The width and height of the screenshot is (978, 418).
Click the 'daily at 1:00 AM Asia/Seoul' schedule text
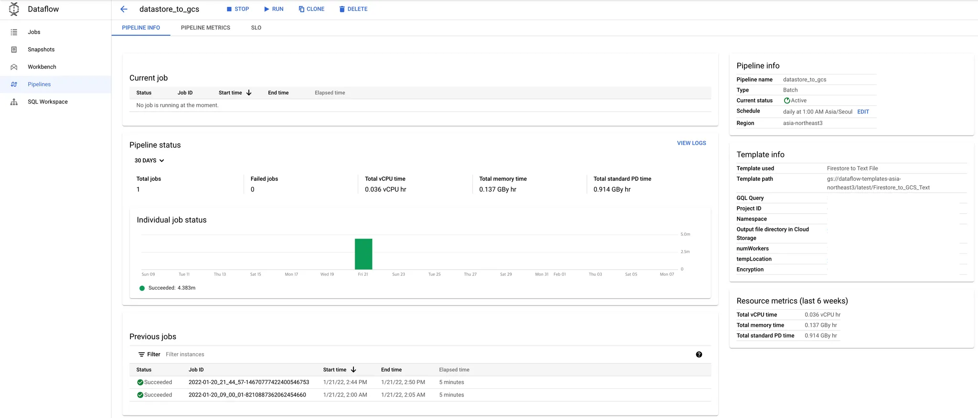(818, 112)
